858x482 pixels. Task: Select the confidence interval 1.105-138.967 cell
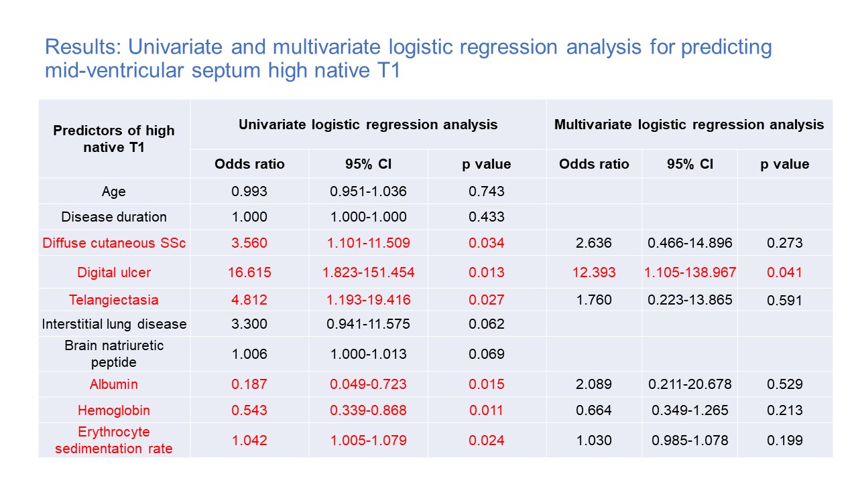point(690,272)
